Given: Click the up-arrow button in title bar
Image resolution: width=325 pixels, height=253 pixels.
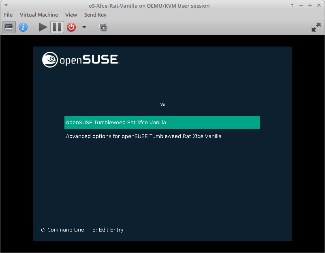Looking at the screenshot, I should coord(292,5).
